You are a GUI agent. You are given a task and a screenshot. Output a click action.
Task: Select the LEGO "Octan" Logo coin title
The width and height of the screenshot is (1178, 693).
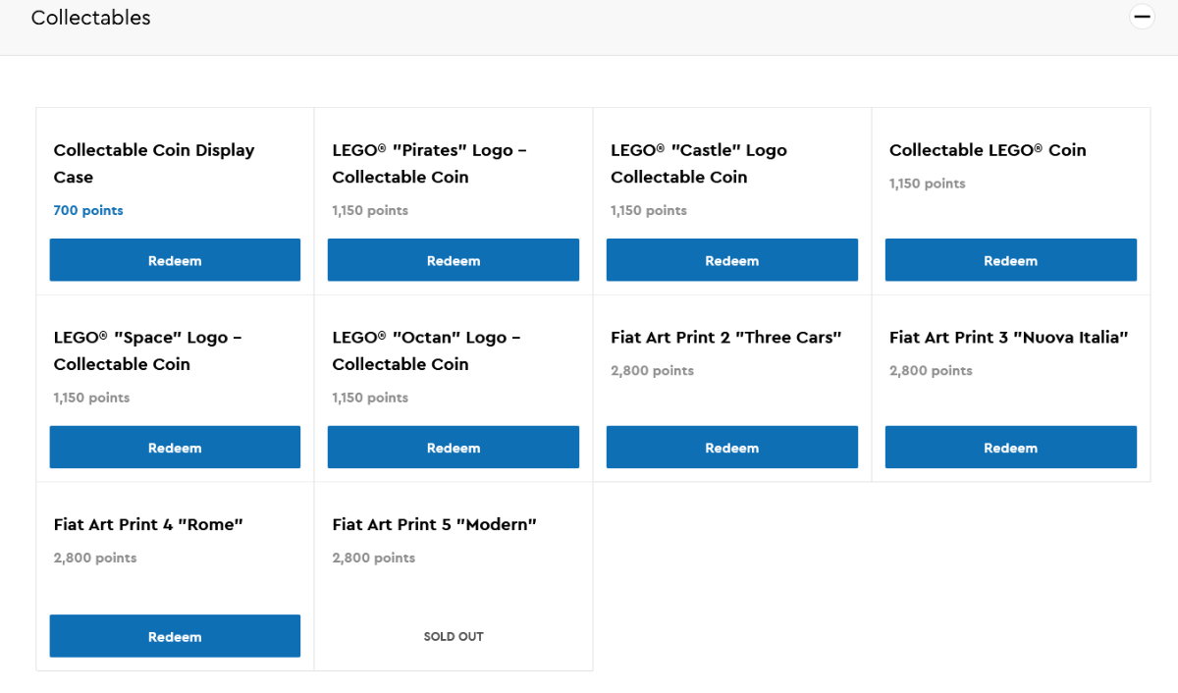(427, 350)
